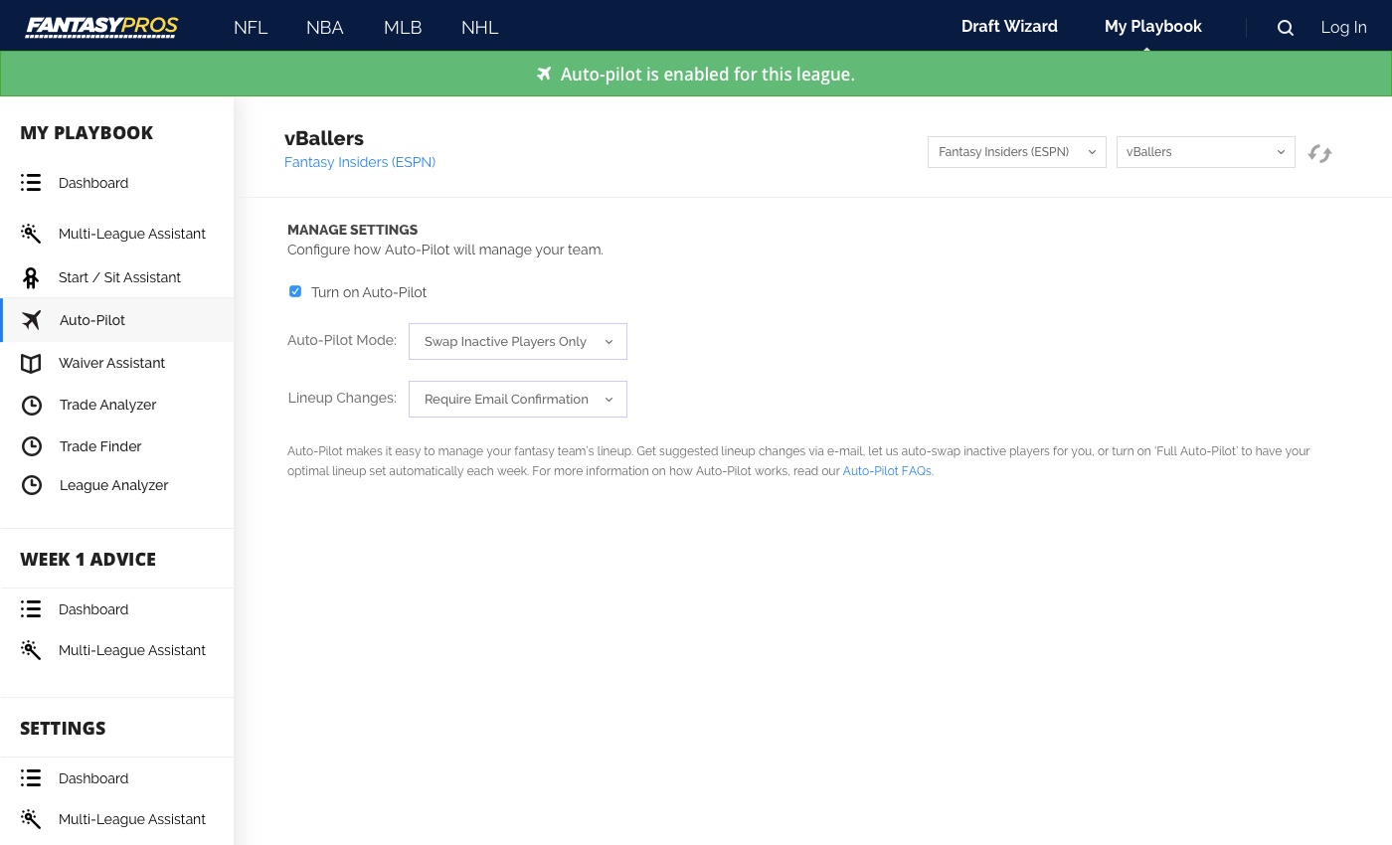The image size is (1392, 845).
Task: Click the Auto-pilot is enabled banner text
Action: [x=707, y=75]
